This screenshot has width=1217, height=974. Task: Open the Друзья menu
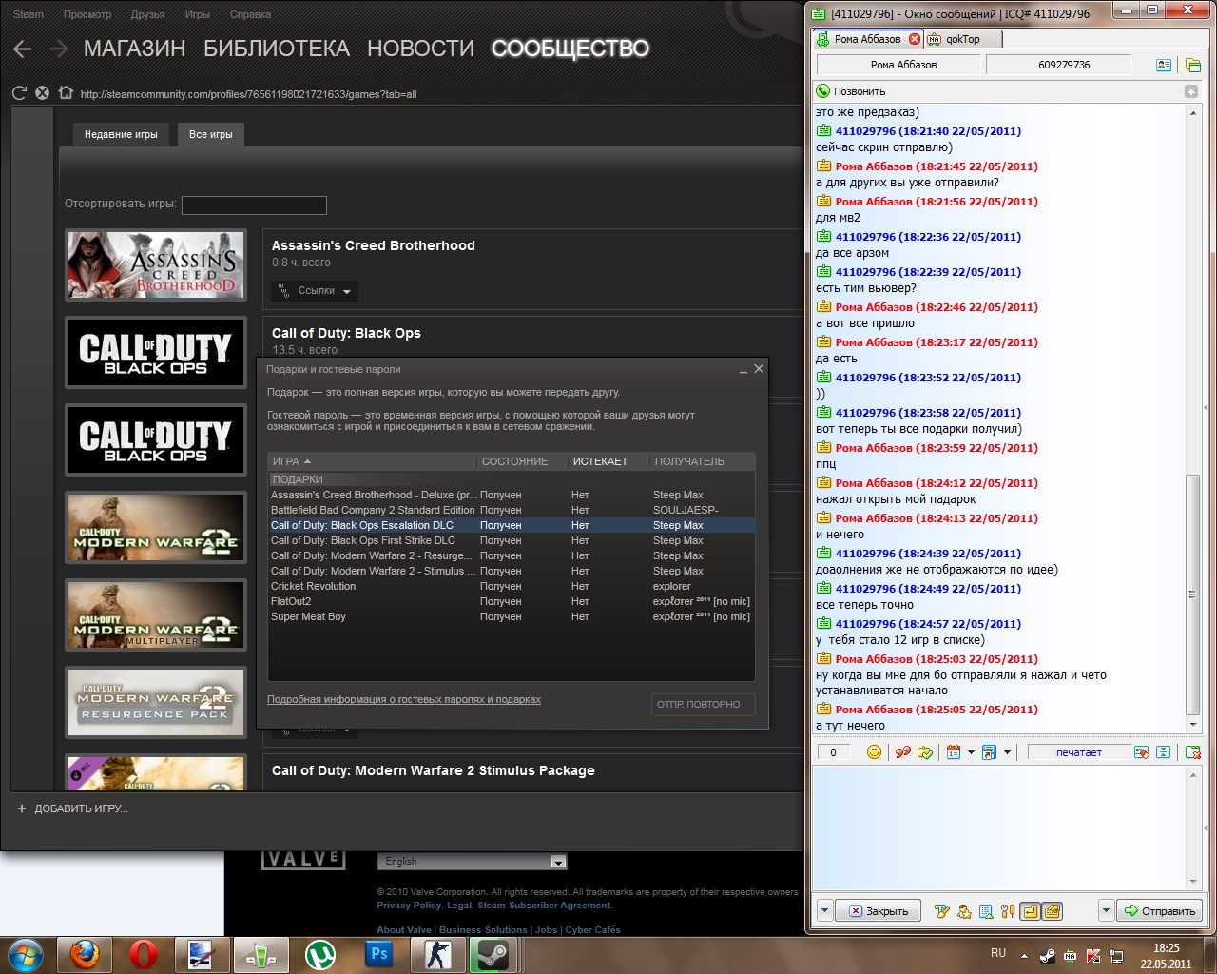(147, 14)
